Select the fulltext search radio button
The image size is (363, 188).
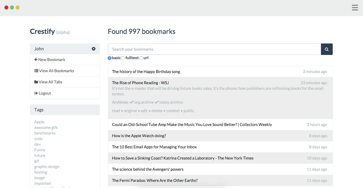123,58
